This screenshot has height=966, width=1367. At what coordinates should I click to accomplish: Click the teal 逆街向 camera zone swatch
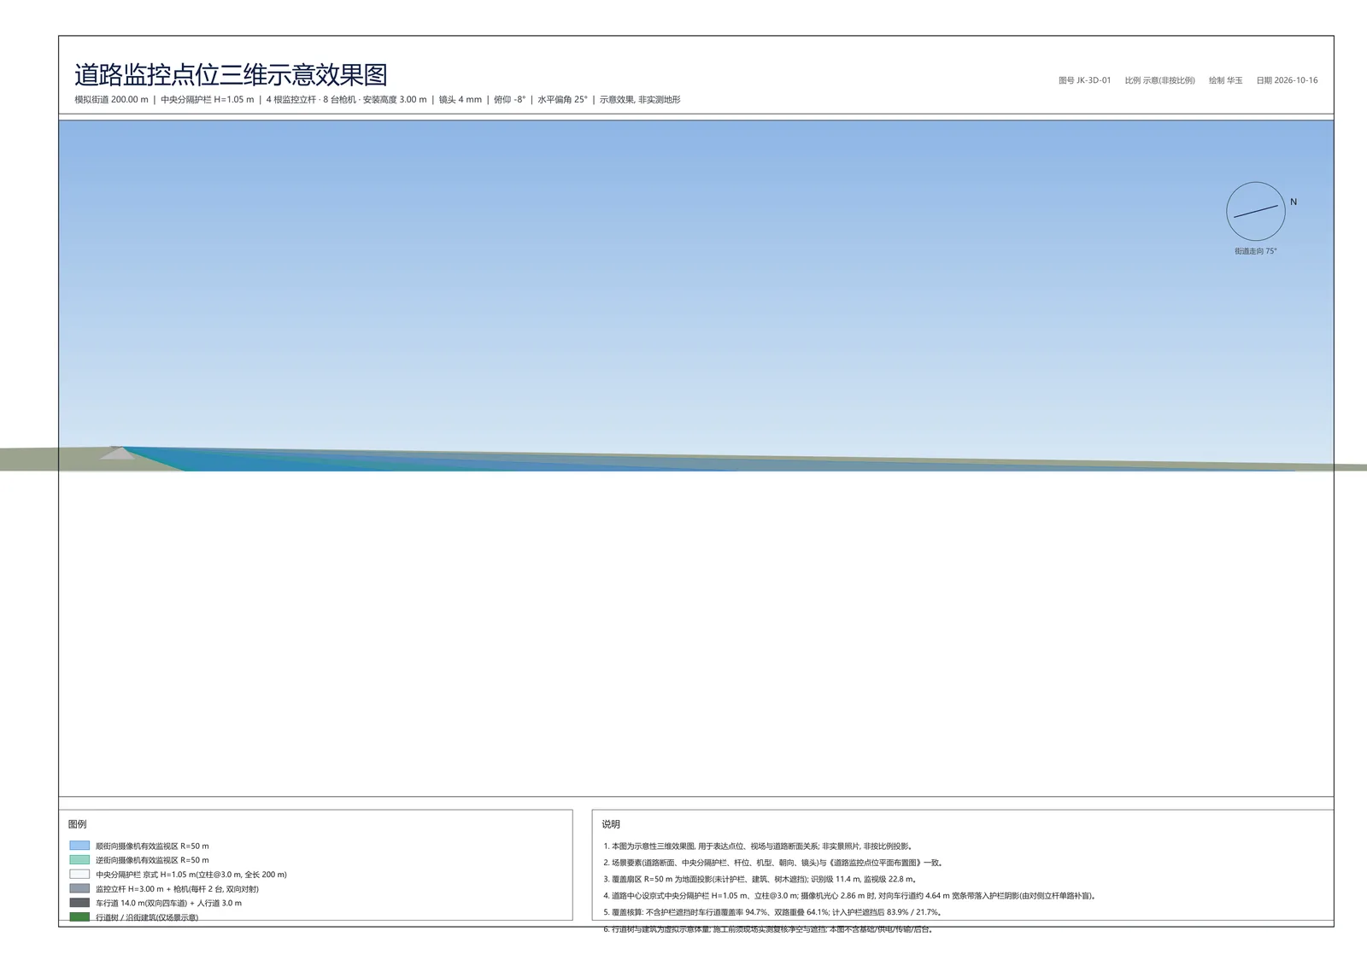pyautogui.click(x=79, y=860)
